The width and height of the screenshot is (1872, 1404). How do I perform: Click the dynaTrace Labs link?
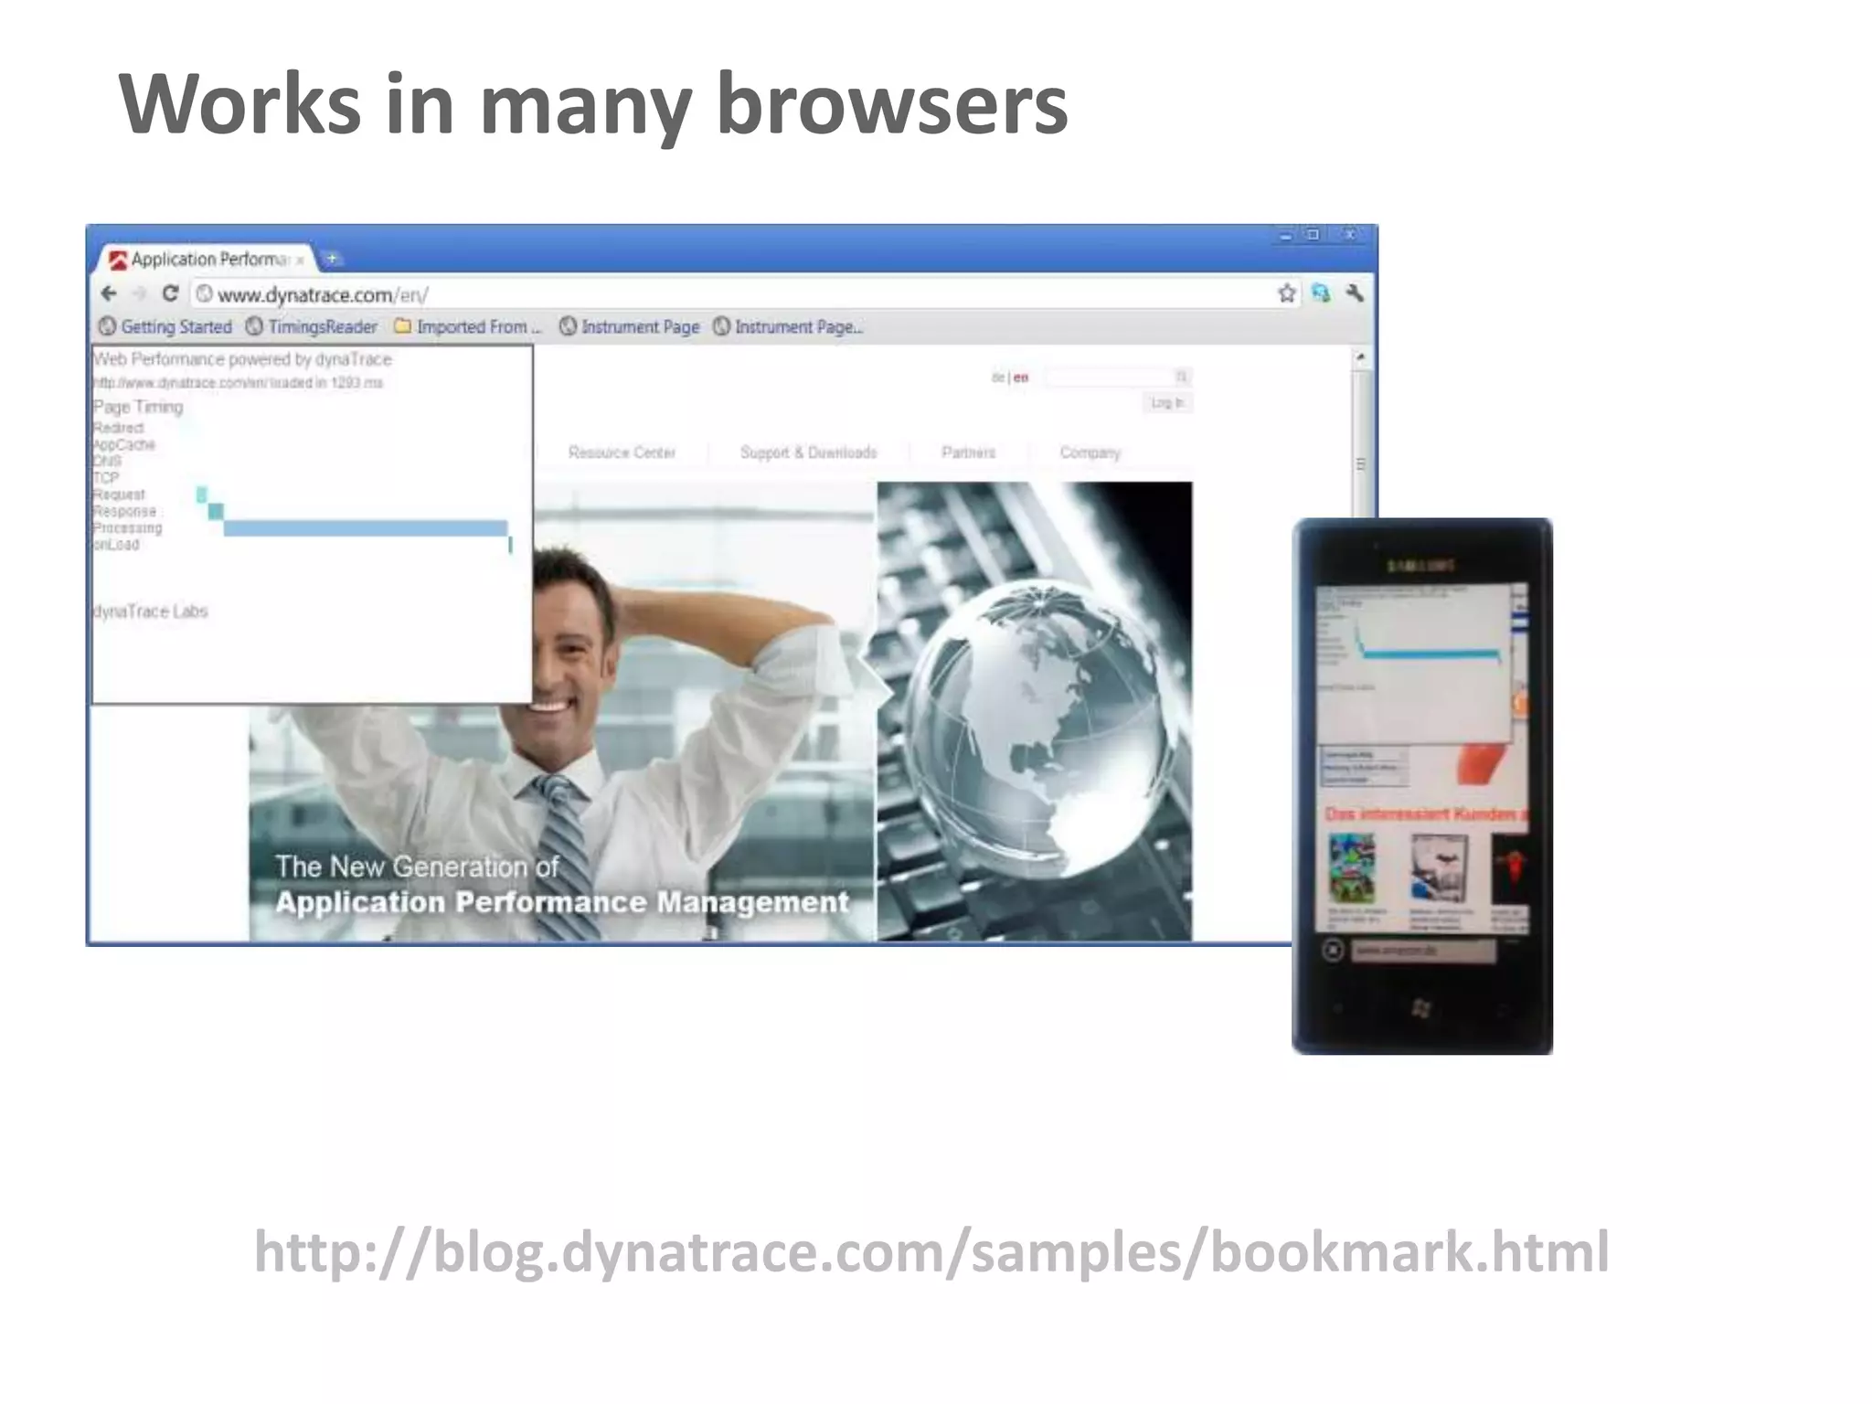point(151,612)
